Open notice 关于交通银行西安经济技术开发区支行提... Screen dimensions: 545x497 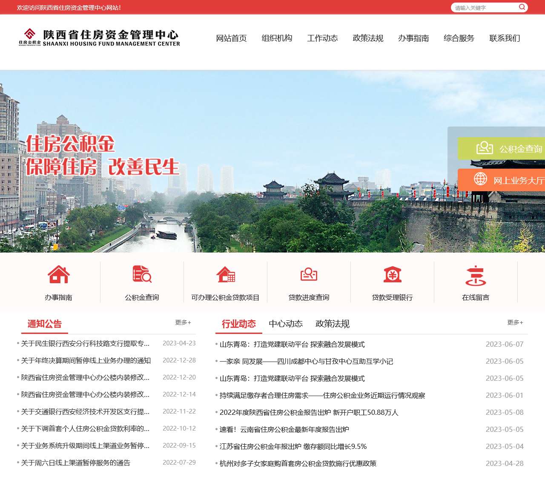coord(86,411)
